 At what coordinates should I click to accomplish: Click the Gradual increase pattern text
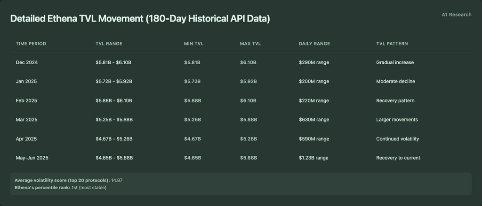coord(395,62)
